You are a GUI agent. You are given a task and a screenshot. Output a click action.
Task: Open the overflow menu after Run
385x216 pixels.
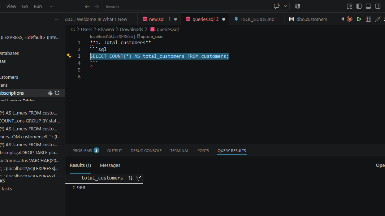(52, 7)
